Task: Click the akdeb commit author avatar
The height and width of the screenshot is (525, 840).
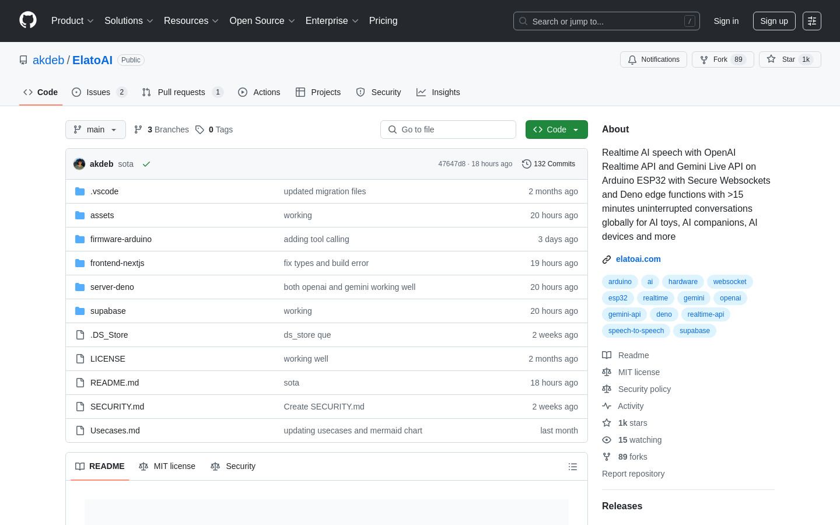Action: tap(79, 164)
